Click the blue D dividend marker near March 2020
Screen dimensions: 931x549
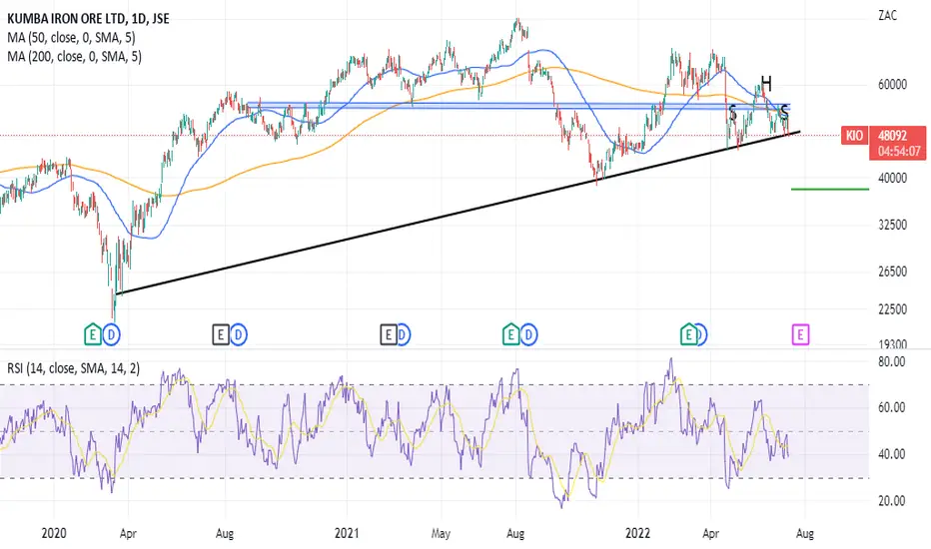(111, 334)
